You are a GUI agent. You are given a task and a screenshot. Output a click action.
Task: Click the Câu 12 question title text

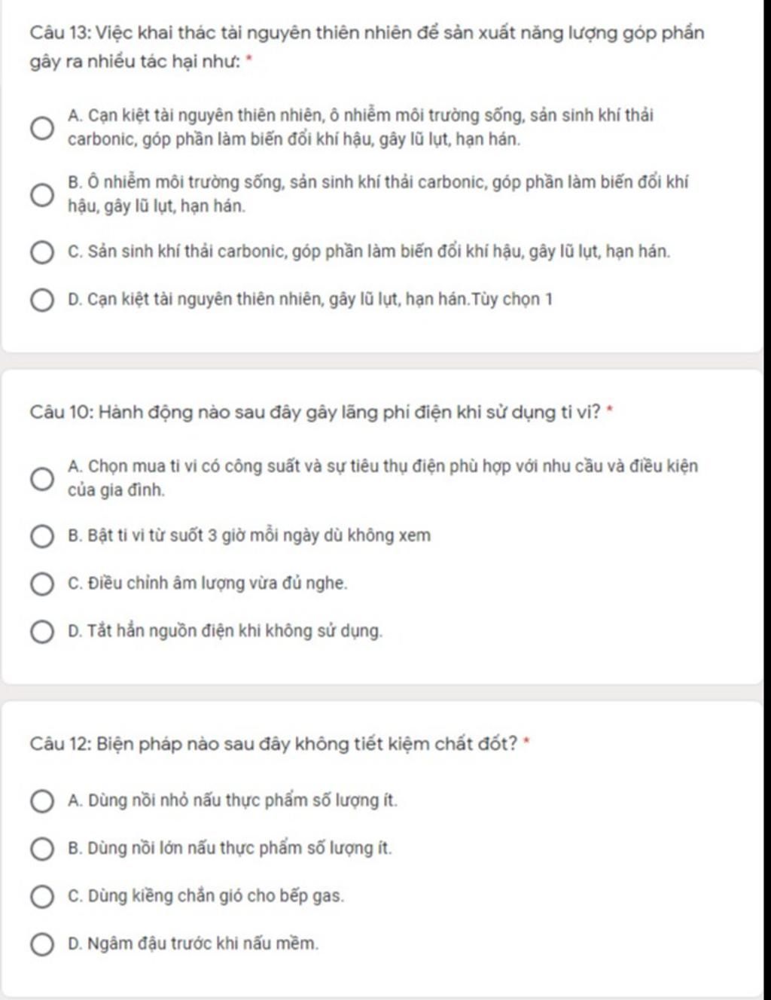274,745
